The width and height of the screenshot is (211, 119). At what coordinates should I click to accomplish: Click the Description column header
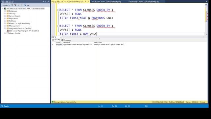[x=67, y=43]
